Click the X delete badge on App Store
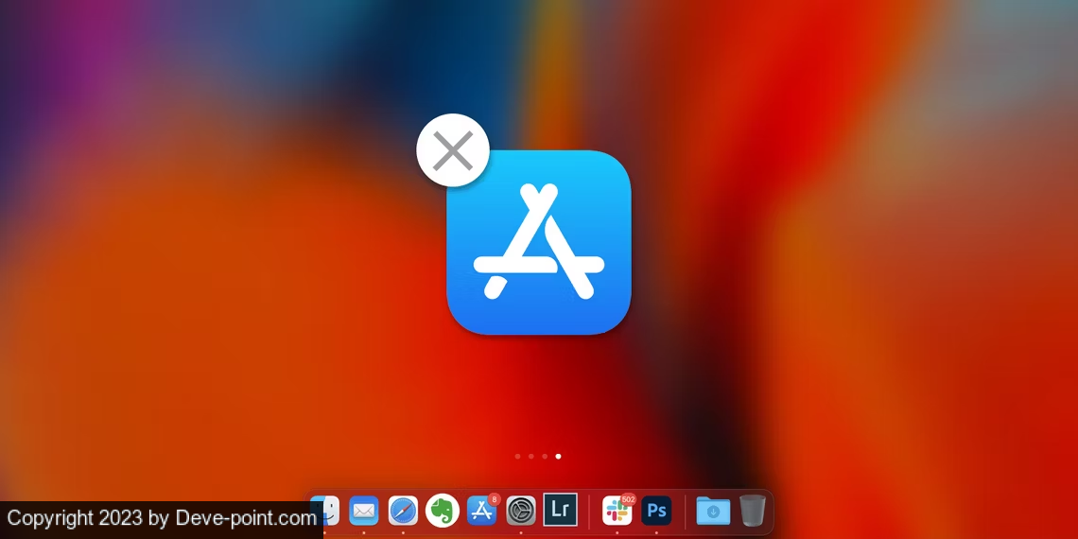The width and height of the screenshot is (1078, 539). tap(452, 149)
